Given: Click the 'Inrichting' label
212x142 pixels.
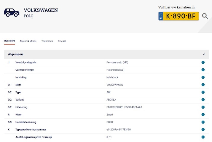Looking at the screenshot, I should (x=21, y=77).
